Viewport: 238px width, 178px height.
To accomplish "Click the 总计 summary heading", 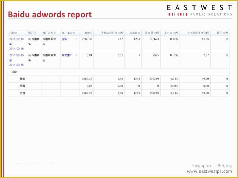I will pos(15,72).
